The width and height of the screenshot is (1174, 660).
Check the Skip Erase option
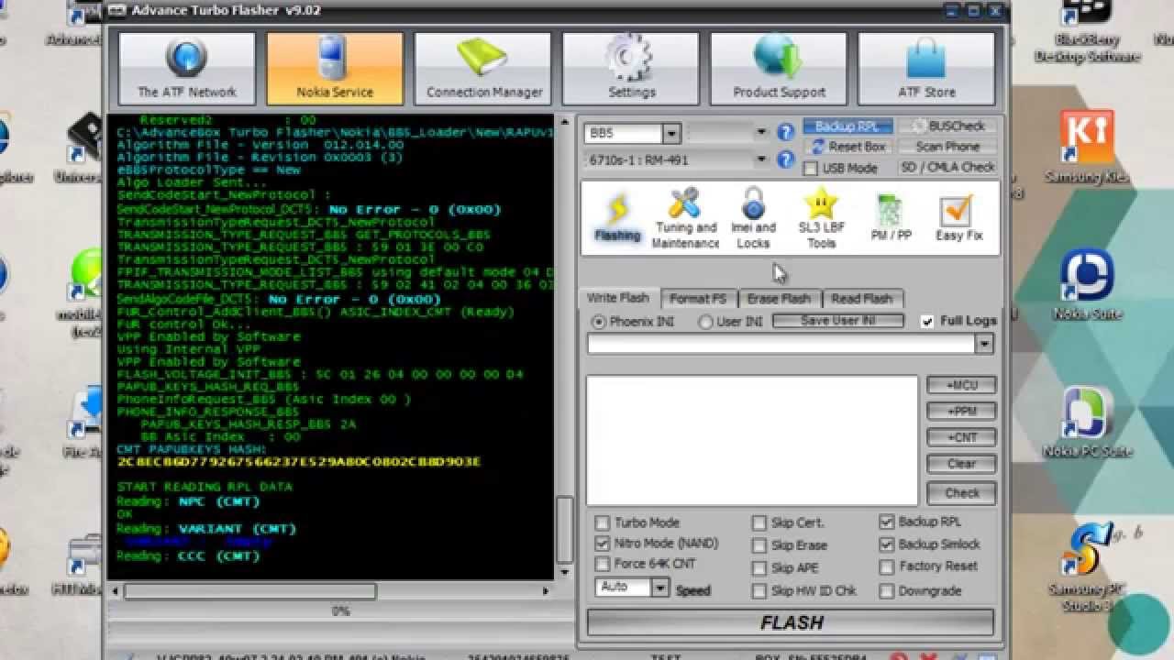click(759, 545)
